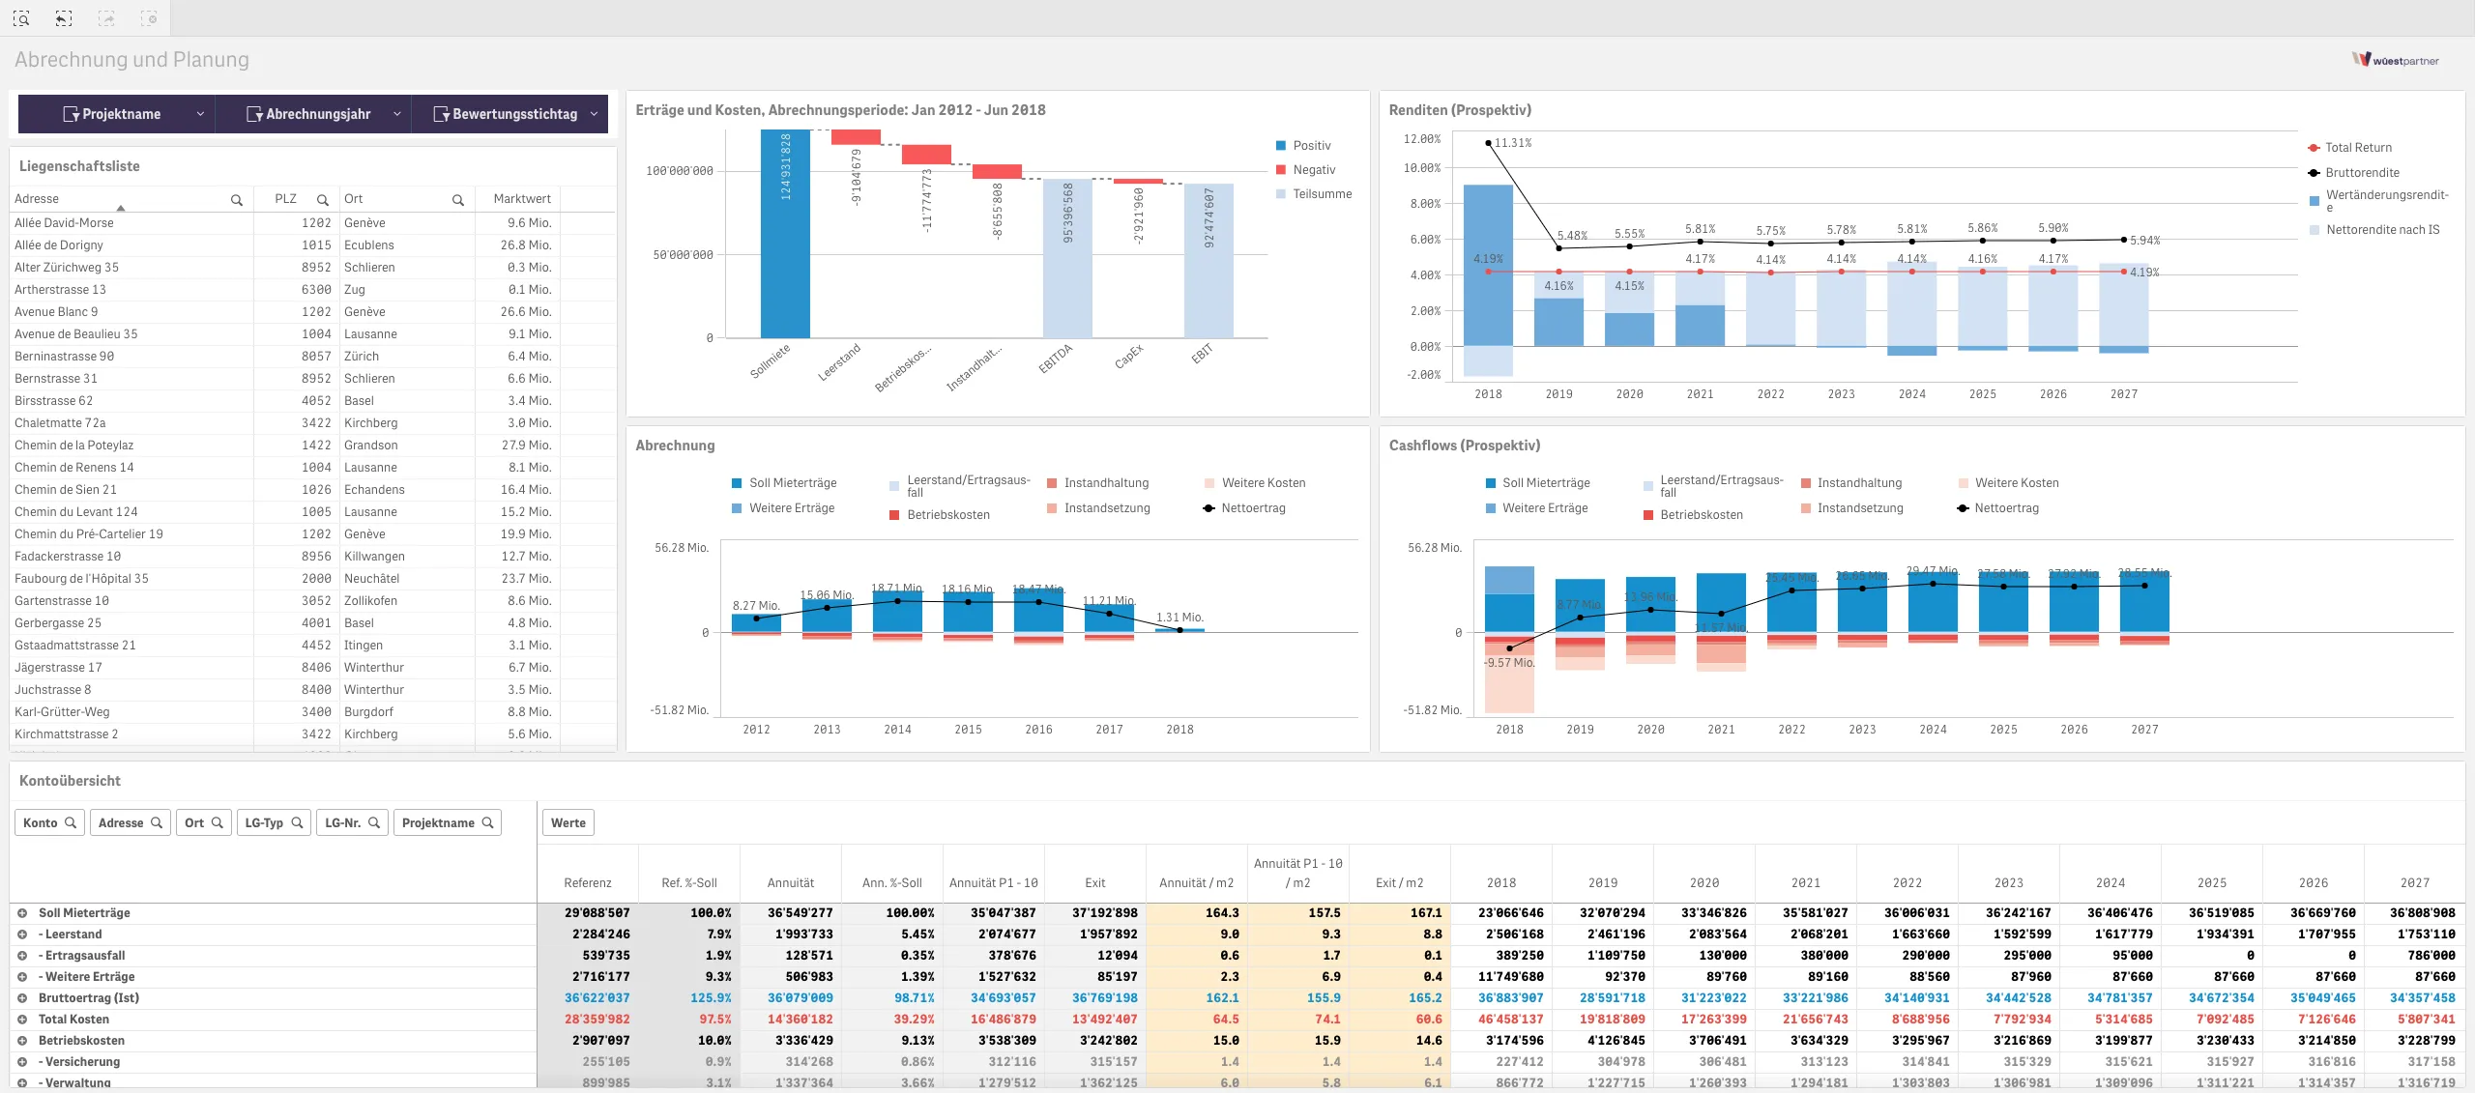Select the Berninastrasse 90 address
This screenshot has width=2475, height=1093.
64,357
